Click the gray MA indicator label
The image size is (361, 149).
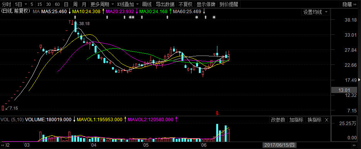36,12
